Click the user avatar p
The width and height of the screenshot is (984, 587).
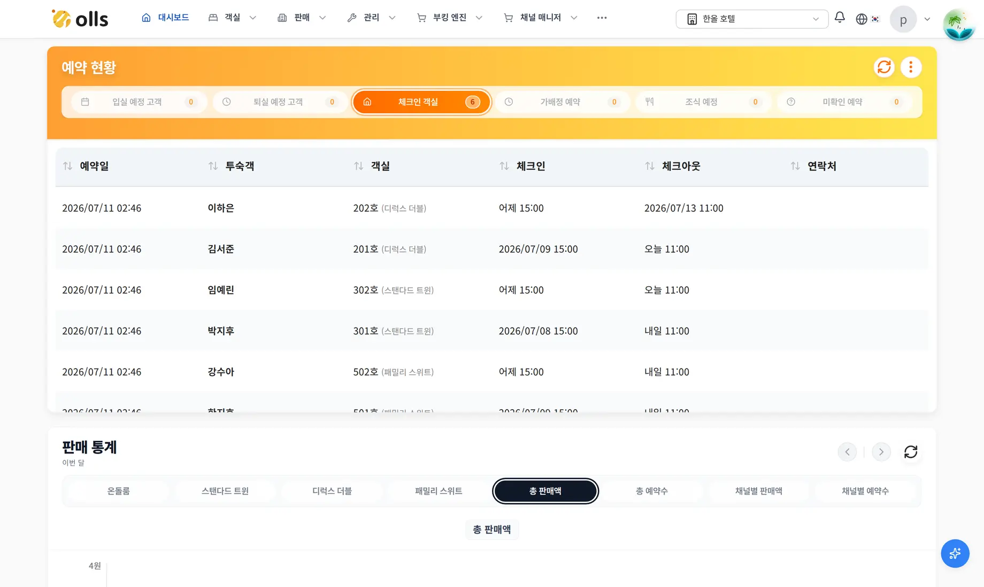(x=903, y=20)
